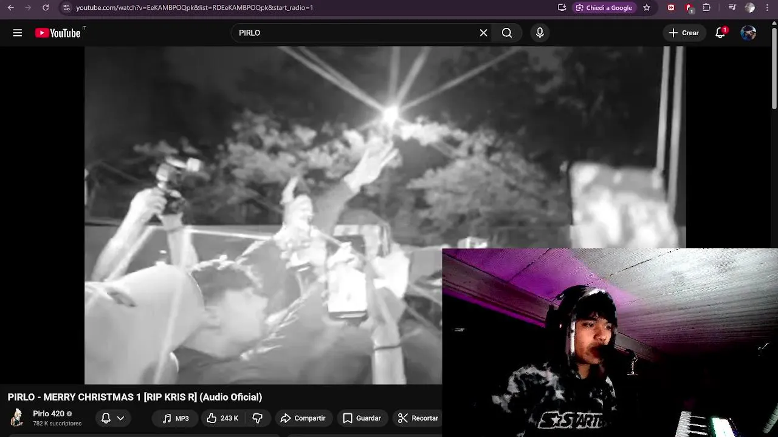
Task: Open the Chrome profile avatar
Action: (x=750, y=7)
